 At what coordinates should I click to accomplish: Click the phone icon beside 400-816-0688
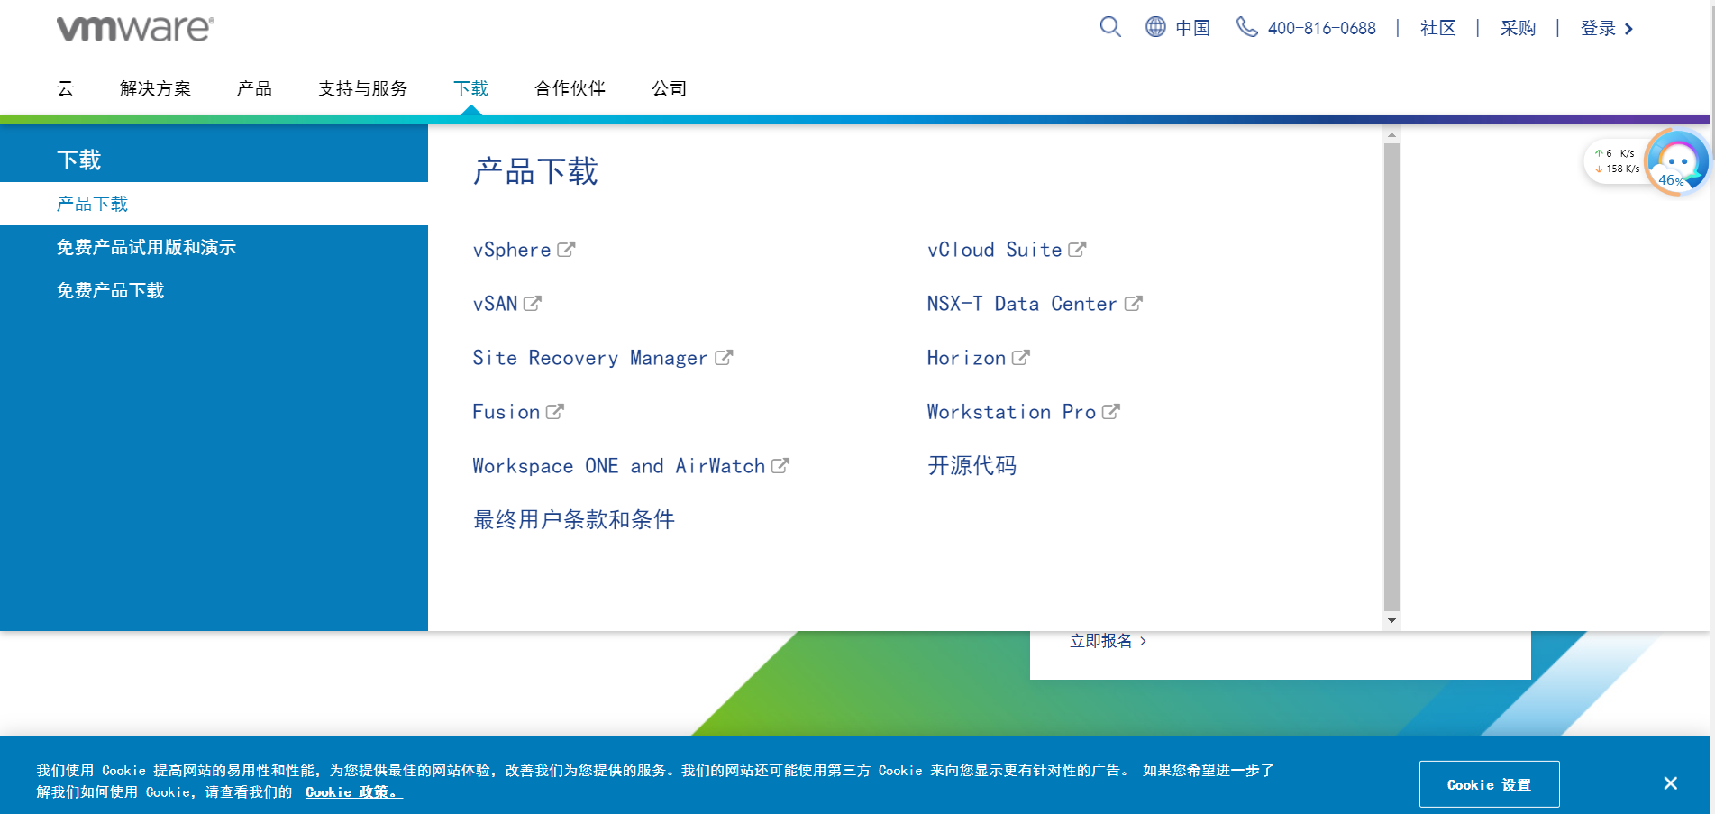(x=1246, y=27)
